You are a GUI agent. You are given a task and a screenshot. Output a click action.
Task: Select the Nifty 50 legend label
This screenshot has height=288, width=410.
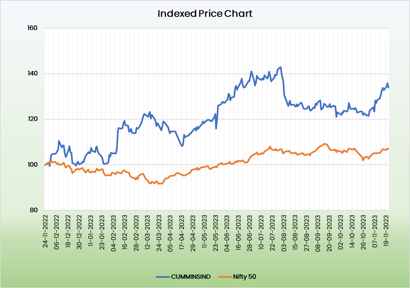(x=245, y=277)
